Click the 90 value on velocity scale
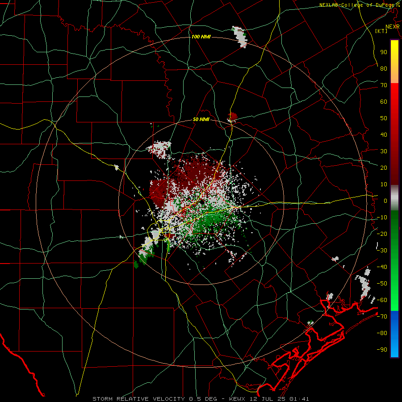The height and width of the screenshot is (402, 402). click(x=384, y=52)
